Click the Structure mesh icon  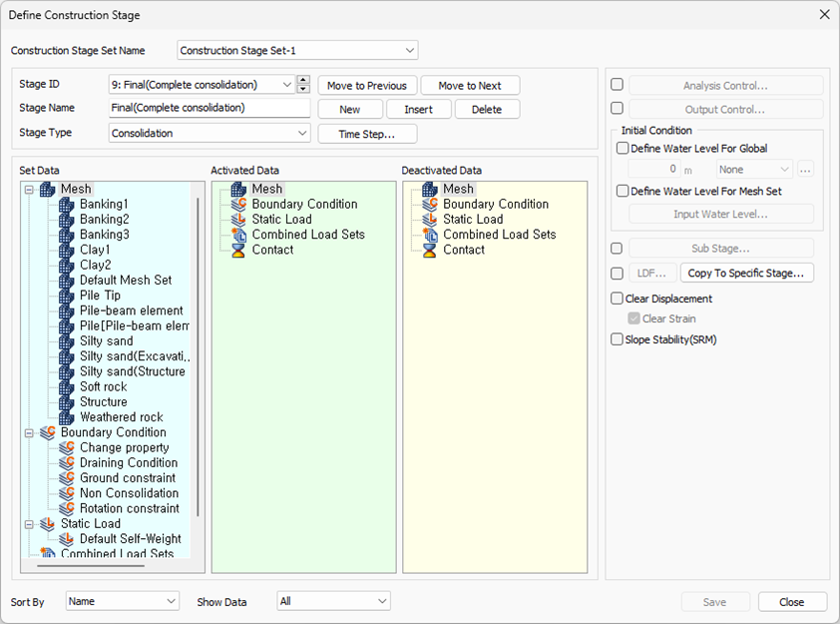66,402
